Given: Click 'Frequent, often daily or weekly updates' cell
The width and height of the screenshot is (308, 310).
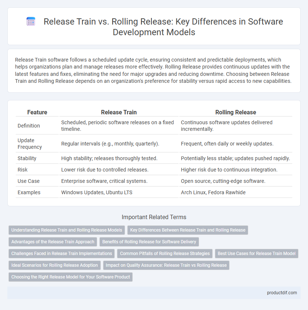Looking at the screenshot, I should click(236, 144).
